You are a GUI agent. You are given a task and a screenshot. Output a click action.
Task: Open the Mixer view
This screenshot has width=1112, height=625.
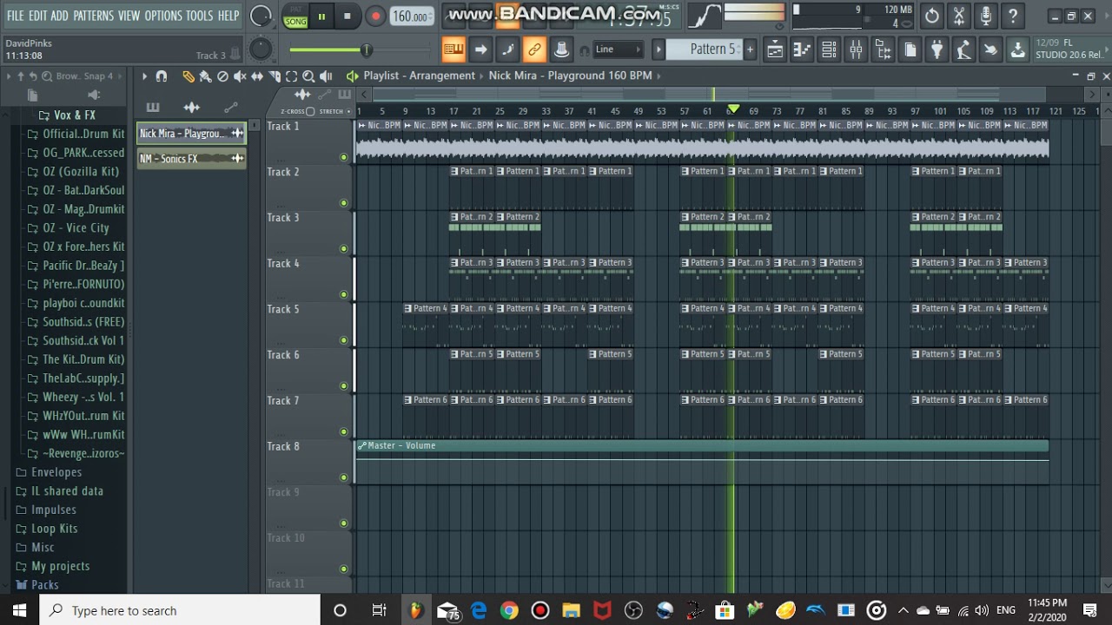[856, 50]
